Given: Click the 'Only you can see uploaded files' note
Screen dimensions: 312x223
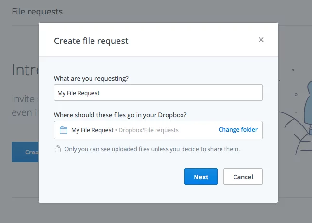Looking at the screenshot, I should [x=152, y=149].
